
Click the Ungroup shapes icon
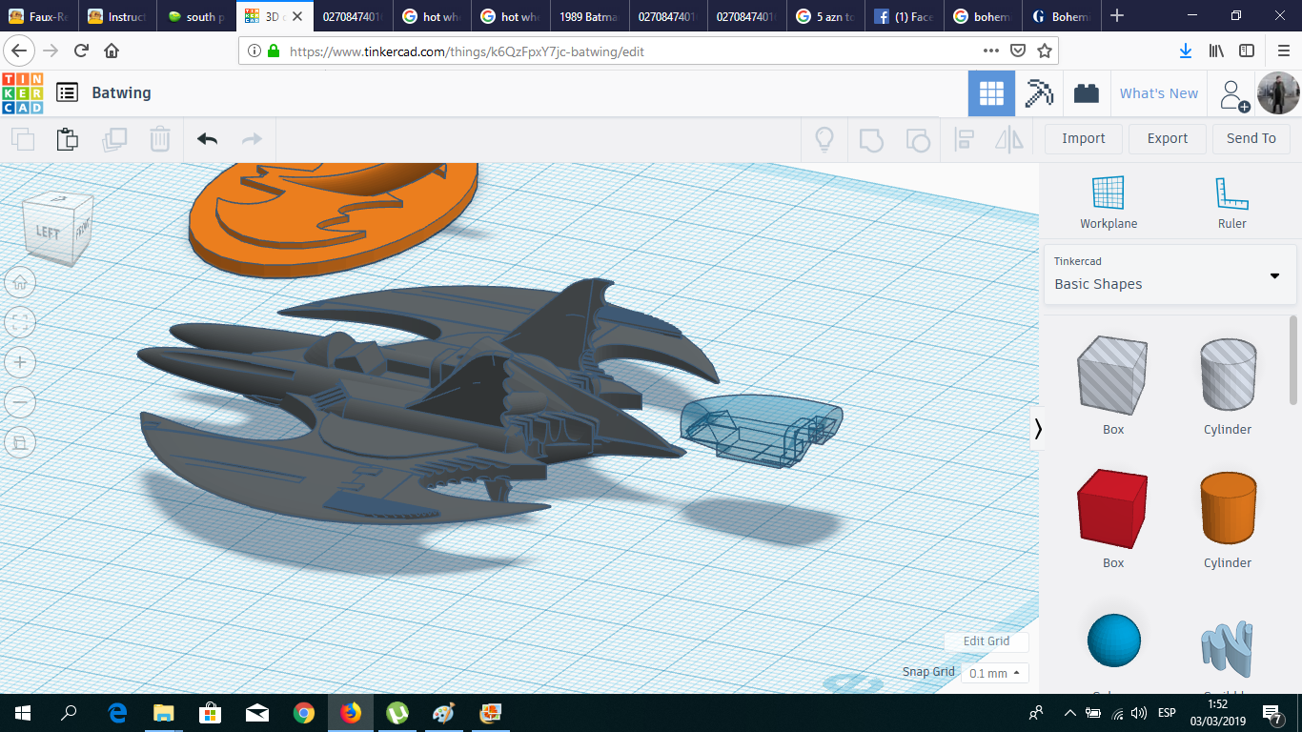(917, 140)
